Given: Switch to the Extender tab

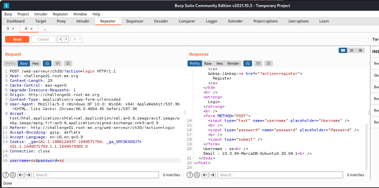Looking at the screenshot, I should coord(235,21).
